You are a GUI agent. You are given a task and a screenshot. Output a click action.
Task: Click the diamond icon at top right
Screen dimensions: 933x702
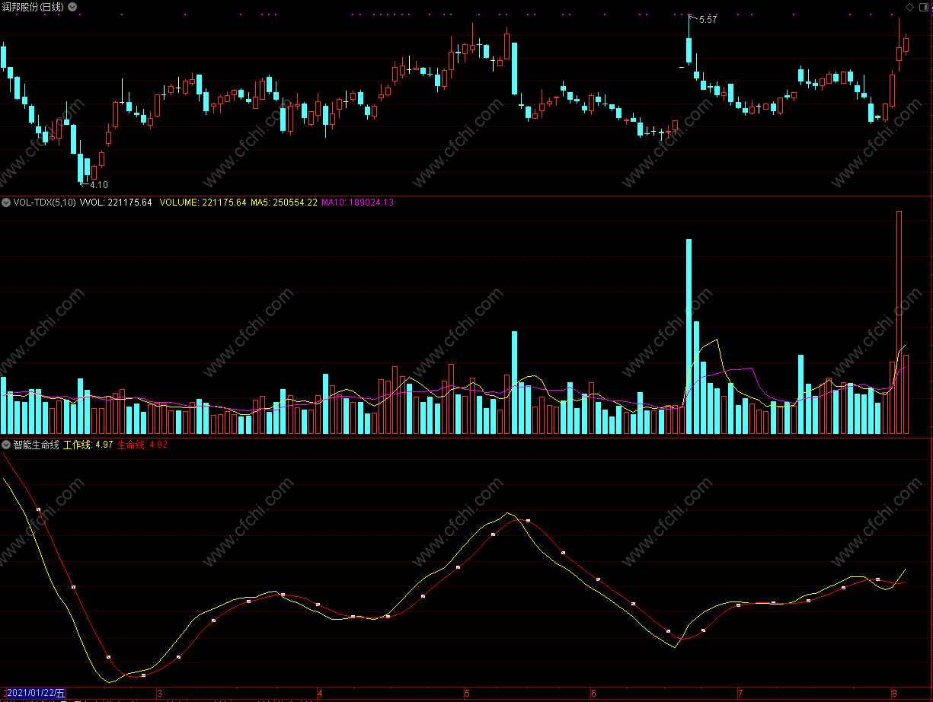click(909, 6)
